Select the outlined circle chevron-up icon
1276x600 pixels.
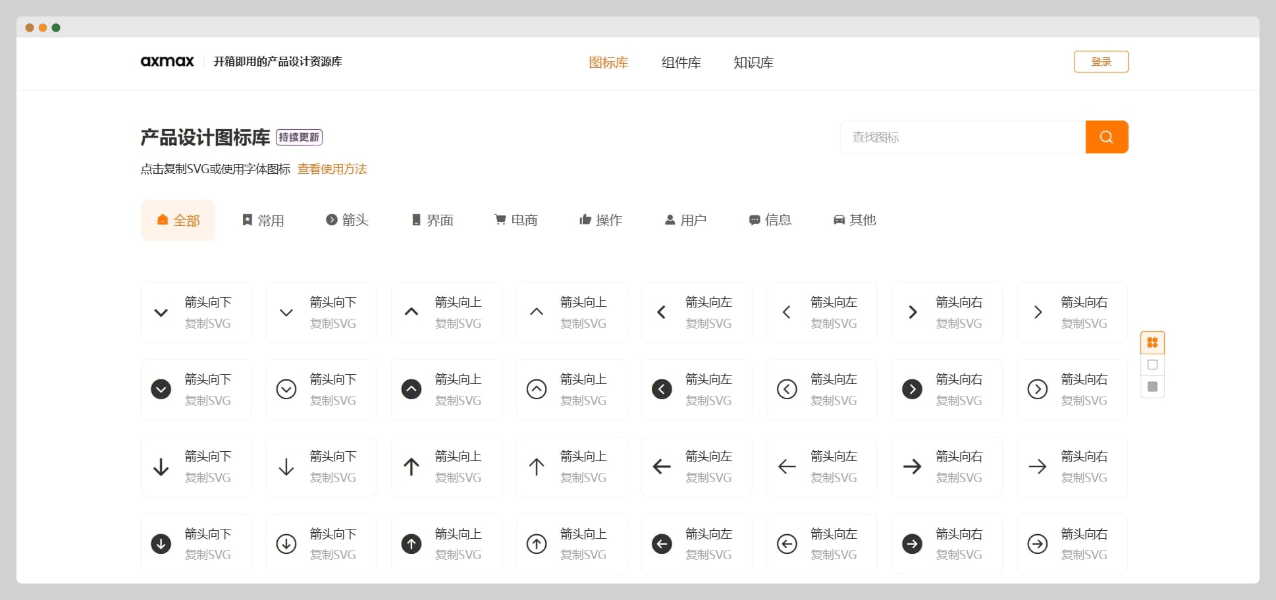tap(537, 389)
